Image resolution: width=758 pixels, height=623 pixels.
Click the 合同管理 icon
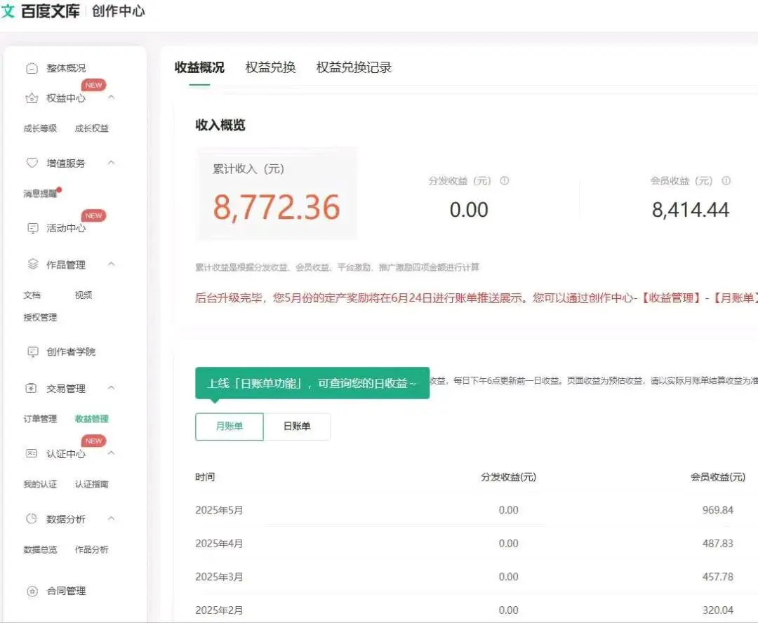pos(32,591)
